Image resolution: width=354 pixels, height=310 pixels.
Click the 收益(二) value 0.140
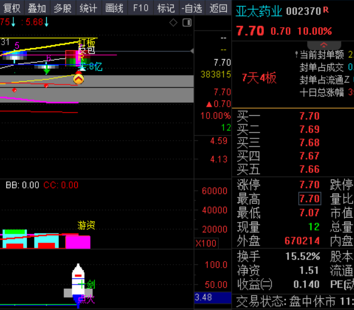[x=306, y=284]
